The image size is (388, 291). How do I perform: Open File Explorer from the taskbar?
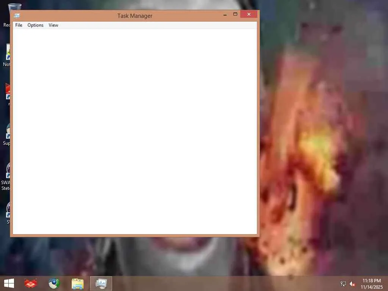tap(77, 283)
